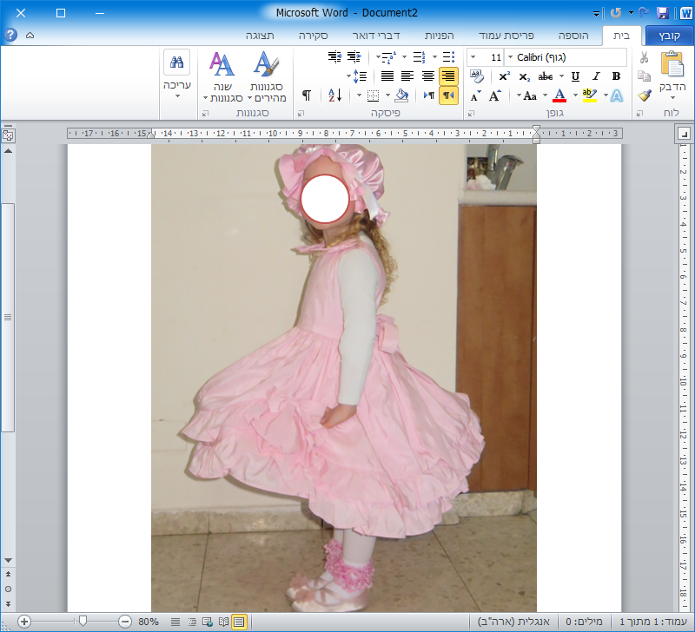695x632 pixels.
Task: Toggle Underline formatting
Action: (x=575, y=76)
